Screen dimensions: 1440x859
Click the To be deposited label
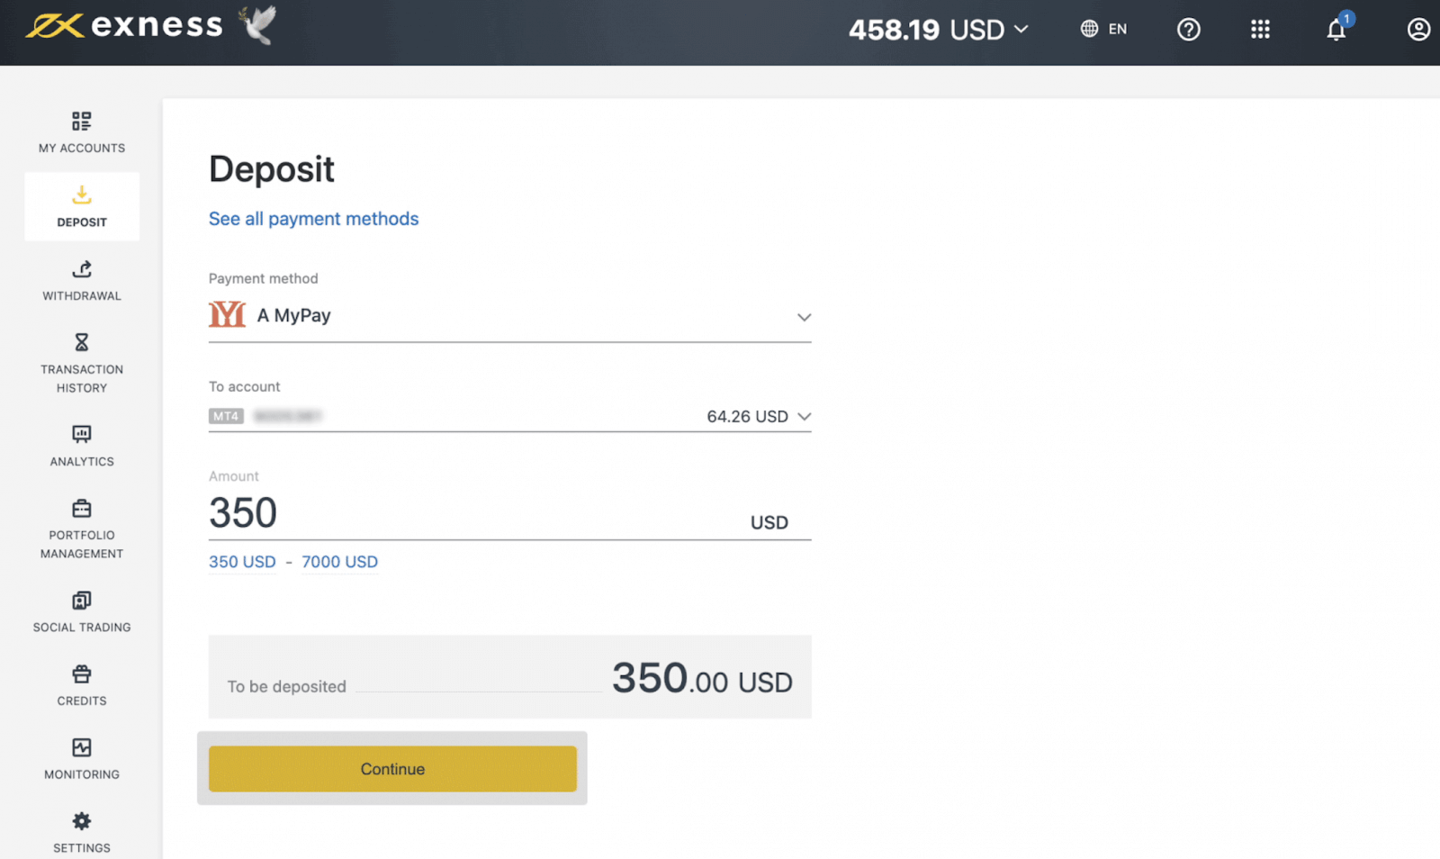[x=286, y=686]
